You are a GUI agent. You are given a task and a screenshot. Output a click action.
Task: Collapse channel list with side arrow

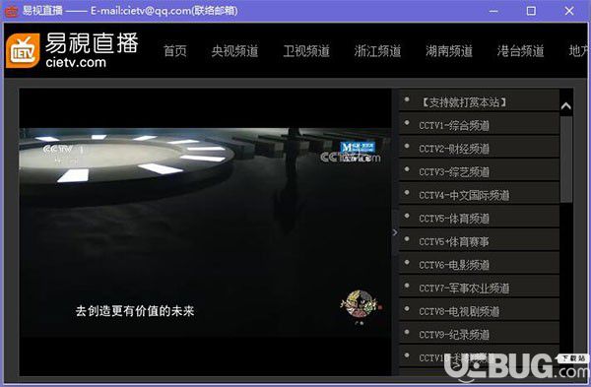tap(395, 232)
